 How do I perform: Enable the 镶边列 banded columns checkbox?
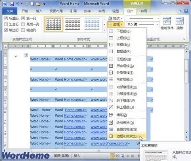23,30
